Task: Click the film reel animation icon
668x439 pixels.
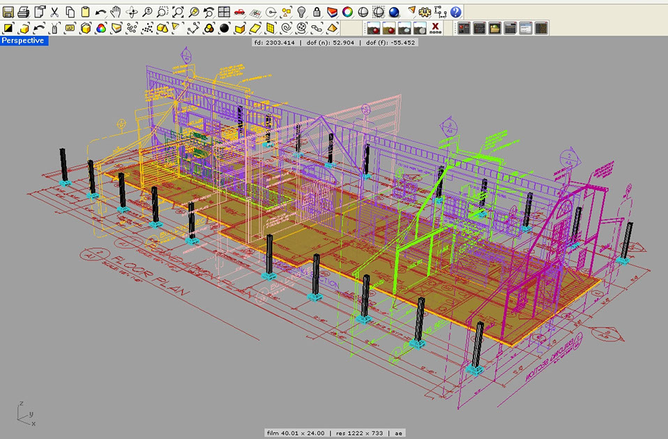Action: (x=301, y=29)
